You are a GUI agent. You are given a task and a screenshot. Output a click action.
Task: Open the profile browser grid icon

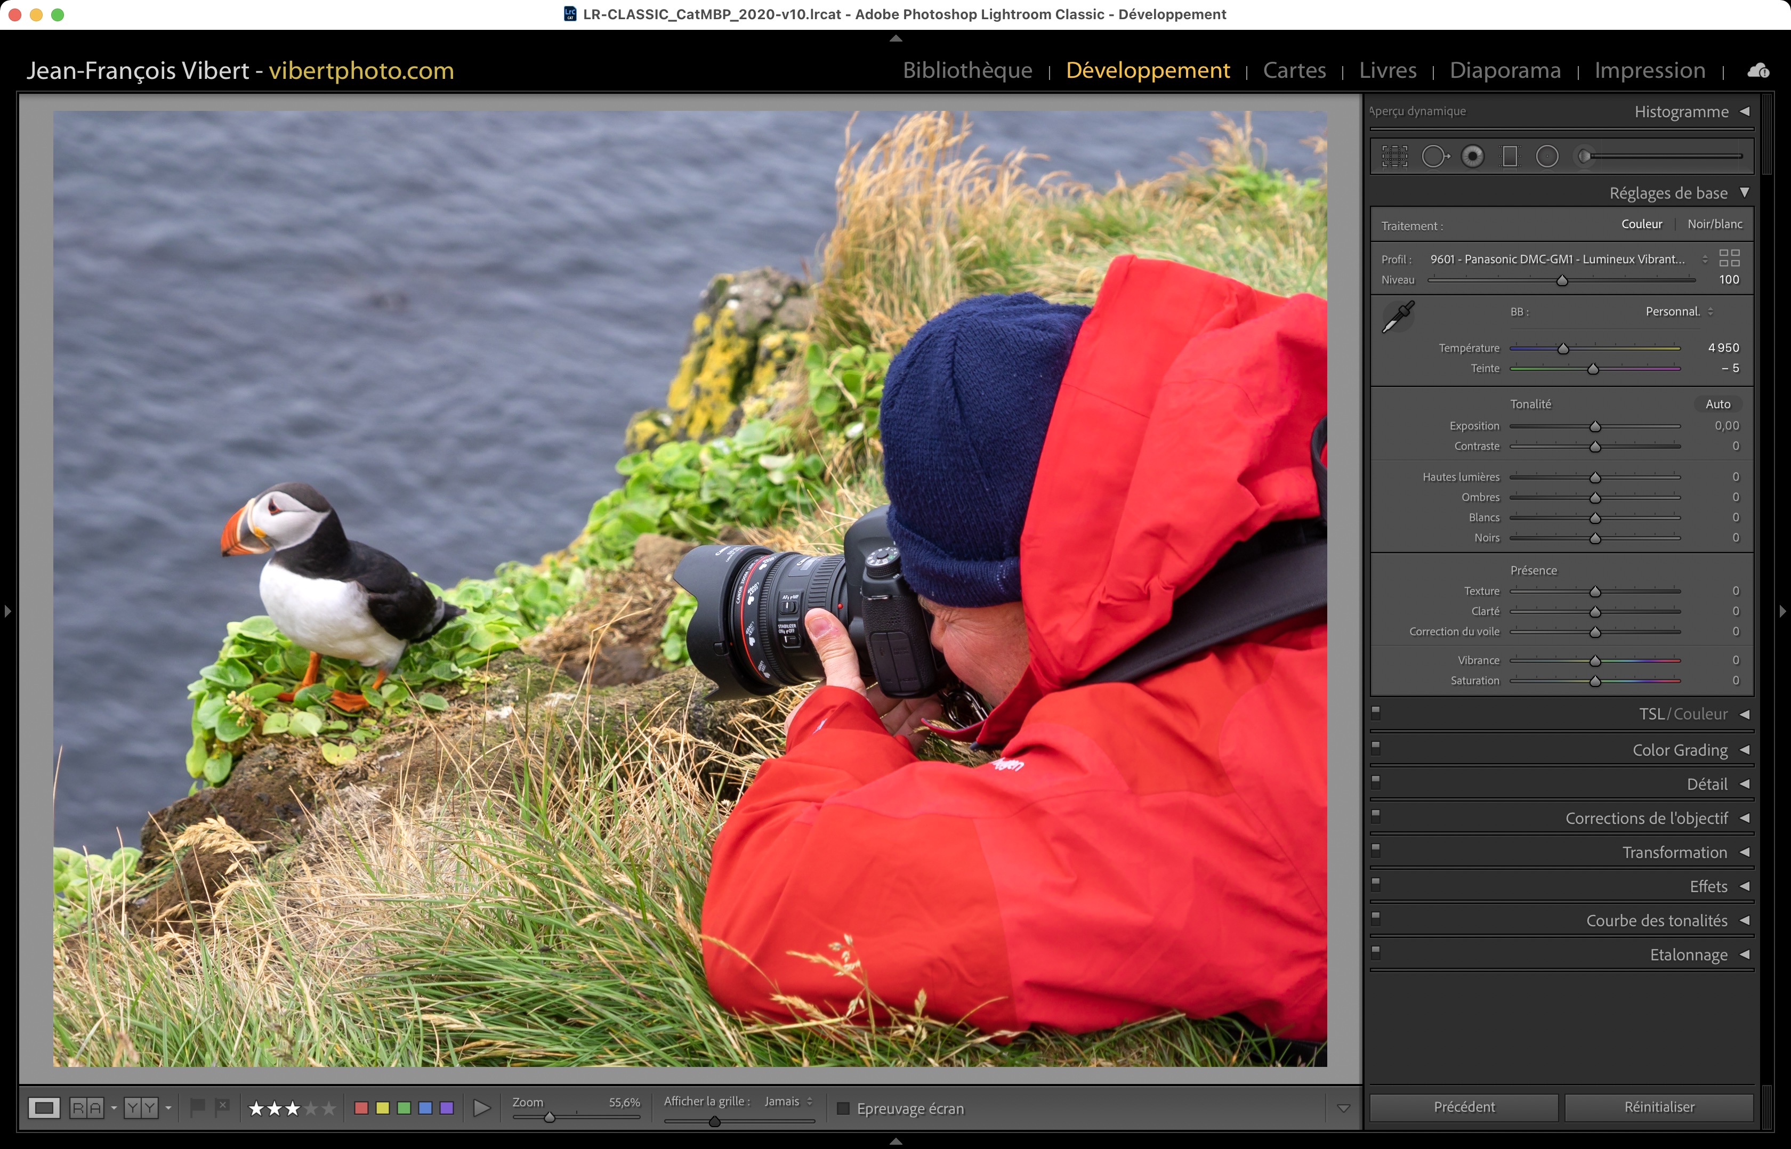[1729, 258]
